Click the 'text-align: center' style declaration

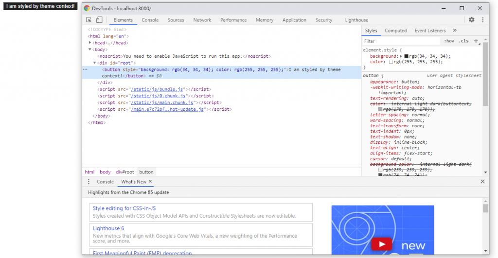(x=394, y=148)
